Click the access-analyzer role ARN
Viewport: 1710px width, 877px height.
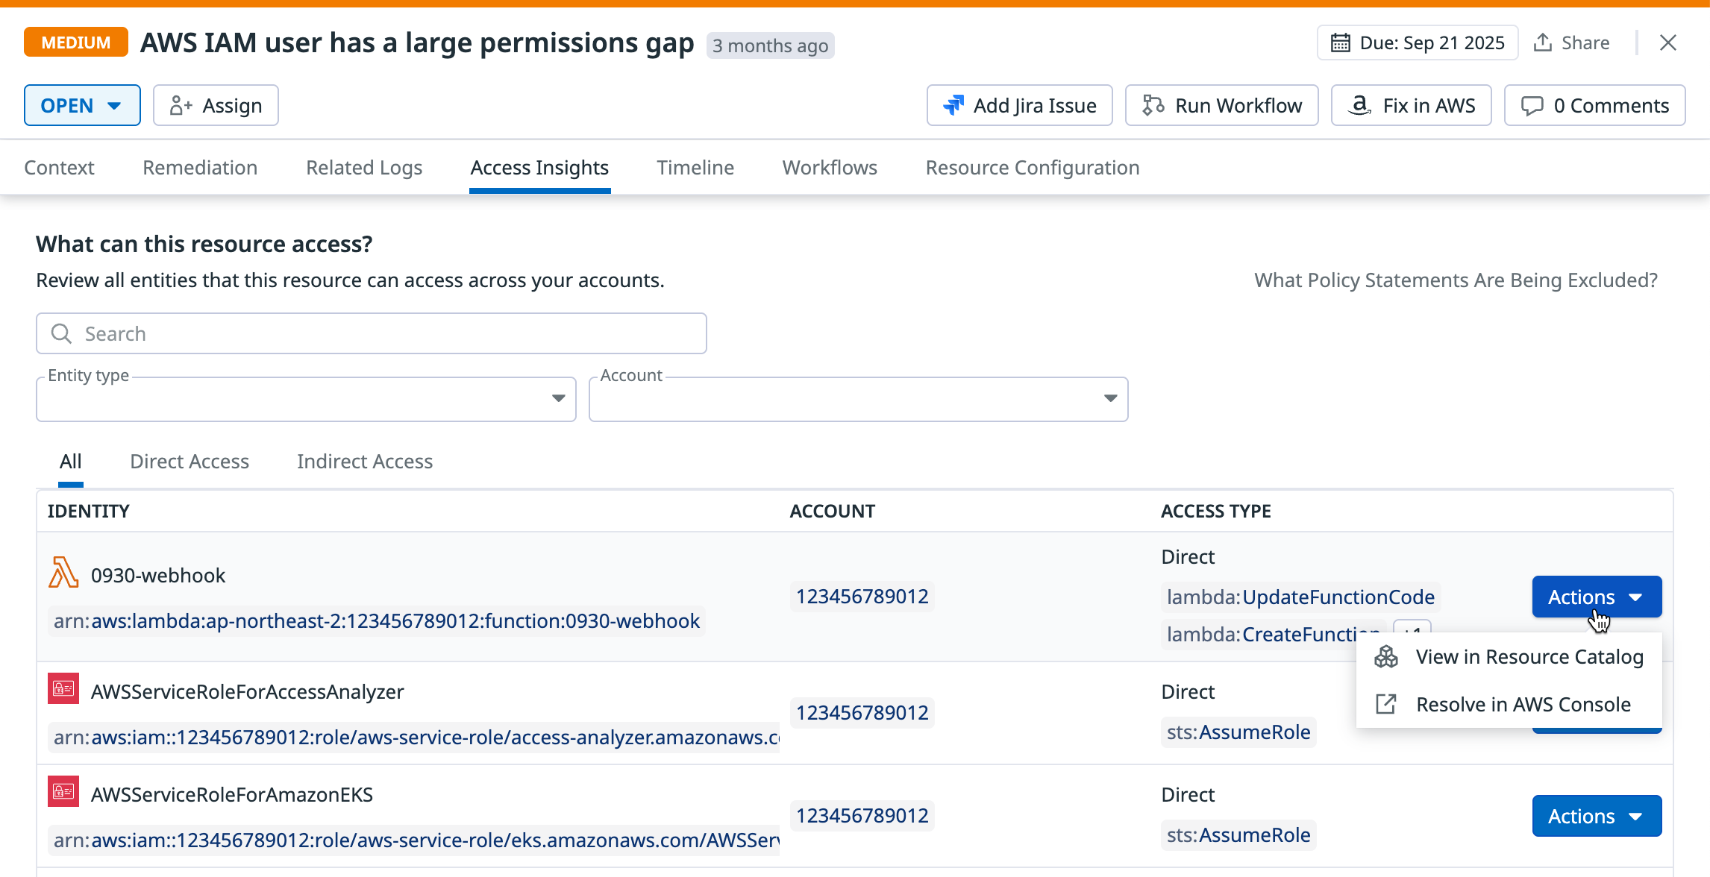click(414, 737)
